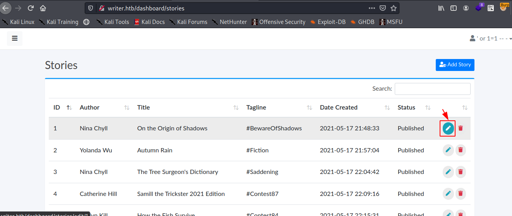Go back to previous page
The image size is (512, 216).
[5, 8]
